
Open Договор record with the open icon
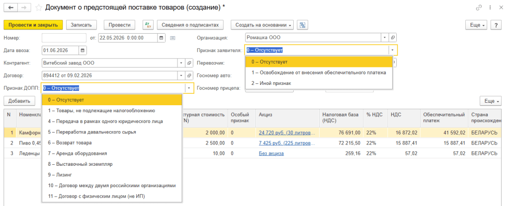pyautogui.click(x=189, y=75)
